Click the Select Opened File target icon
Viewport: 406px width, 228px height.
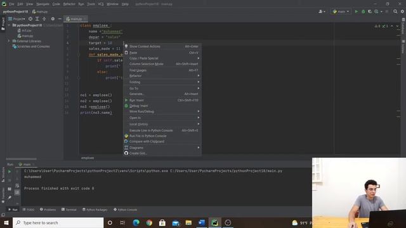point(30,19)
